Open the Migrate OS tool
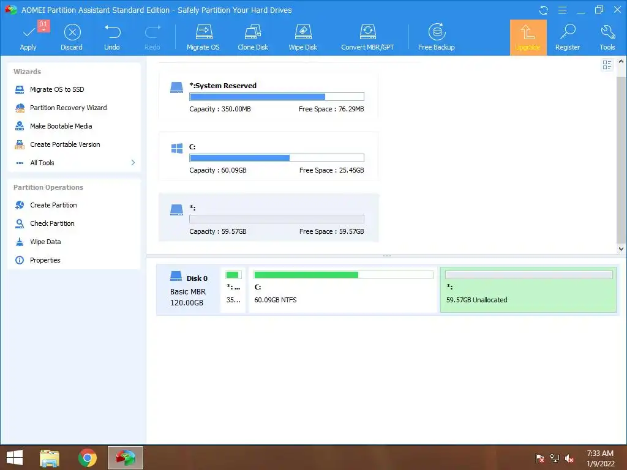The width and height of the screenshot is (627, 470). tap(203, 37)
